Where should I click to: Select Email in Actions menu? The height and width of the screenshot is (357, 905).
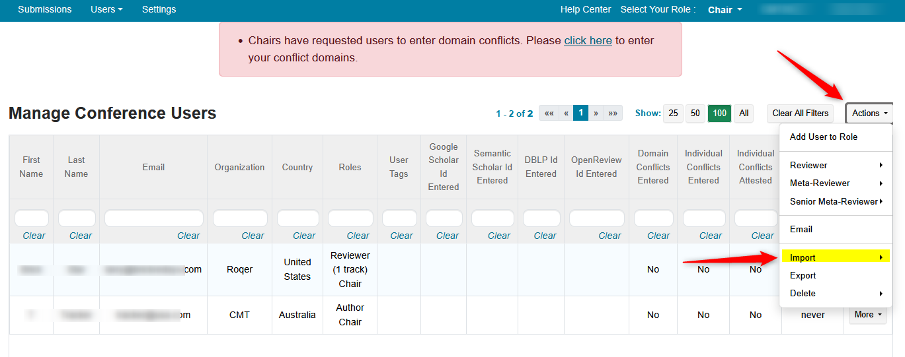[836, 229]
